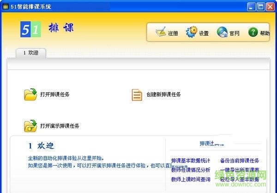277x193 pixels.
Task: Click 一键导出所有课表 link
Action: 240,170
